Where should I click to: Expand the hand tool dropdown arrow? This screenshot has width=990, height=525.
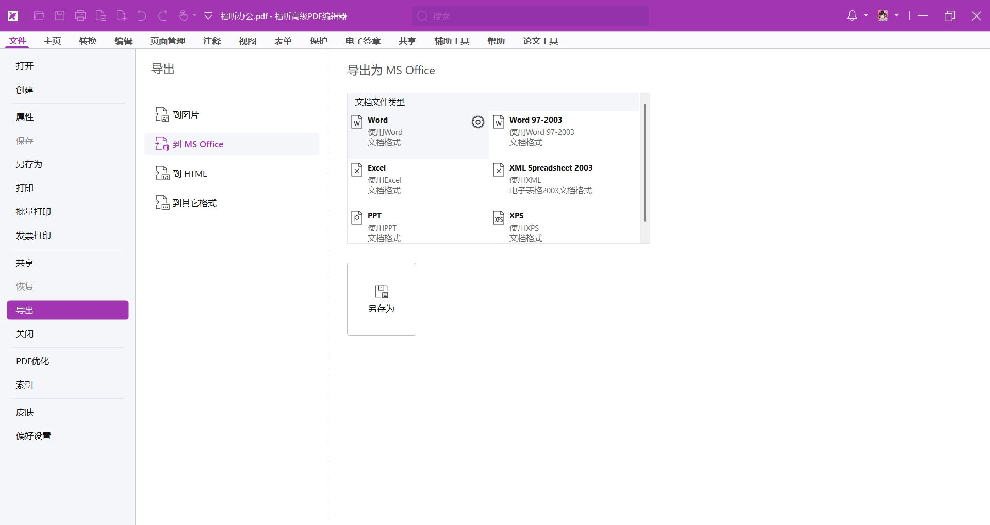tap(195, 16)
